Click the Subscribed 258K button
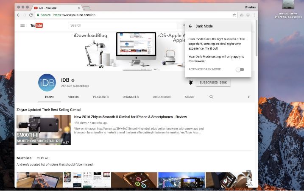The width and height of the screenshot is (304, 191). coord(213,83)
